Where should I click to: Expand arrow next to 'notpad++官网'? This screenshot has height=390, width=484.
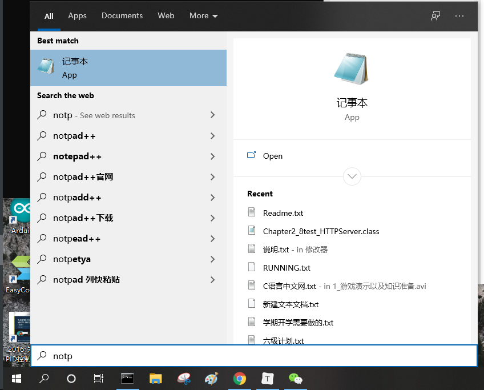pyautogui.click(x=212, y=177)
